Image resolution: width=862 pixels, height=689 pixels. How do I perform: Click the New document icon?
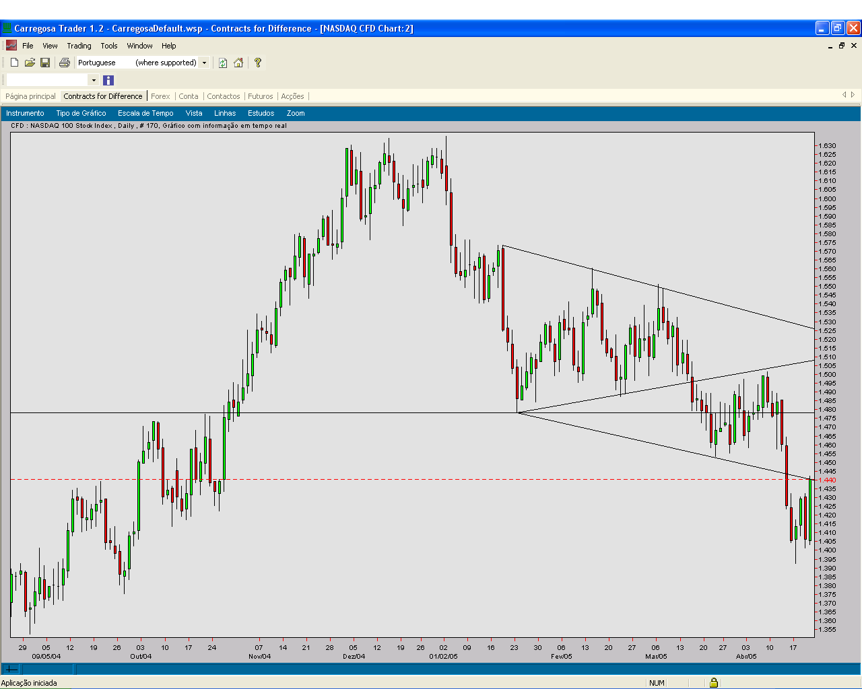pyautogui.click(x=14, y=63)
